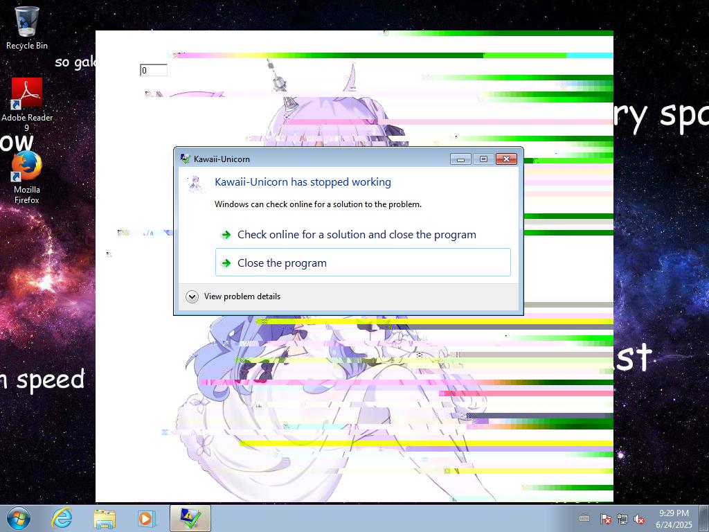This screenshot has width=709, height=532.
Task: Launch Internet Explorer from the taskbar
Action: pyautogui.click(x=62, y=518)
